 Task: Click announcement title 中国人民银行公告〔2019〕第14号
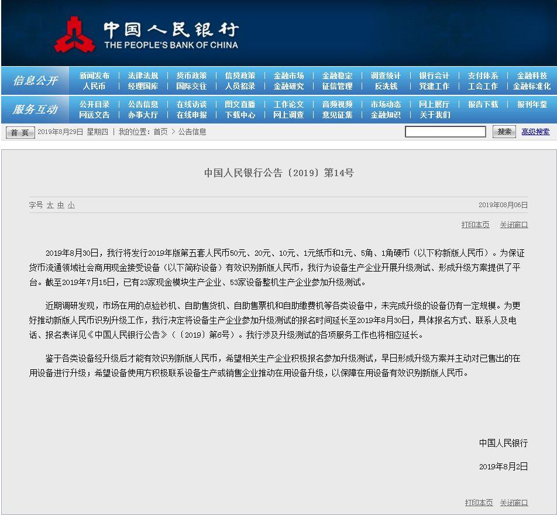click(x=279, y=173)
